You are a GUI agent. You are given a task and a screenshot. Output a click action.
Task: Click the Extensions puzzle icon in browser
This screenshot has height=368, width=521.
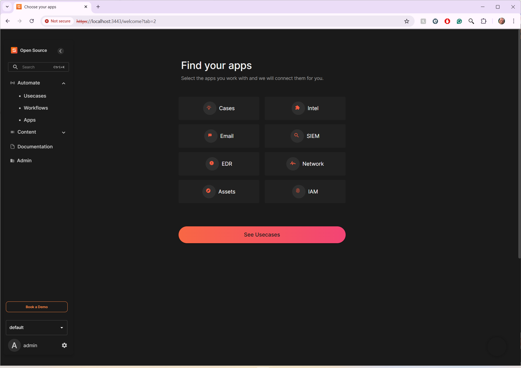point(484,21)
